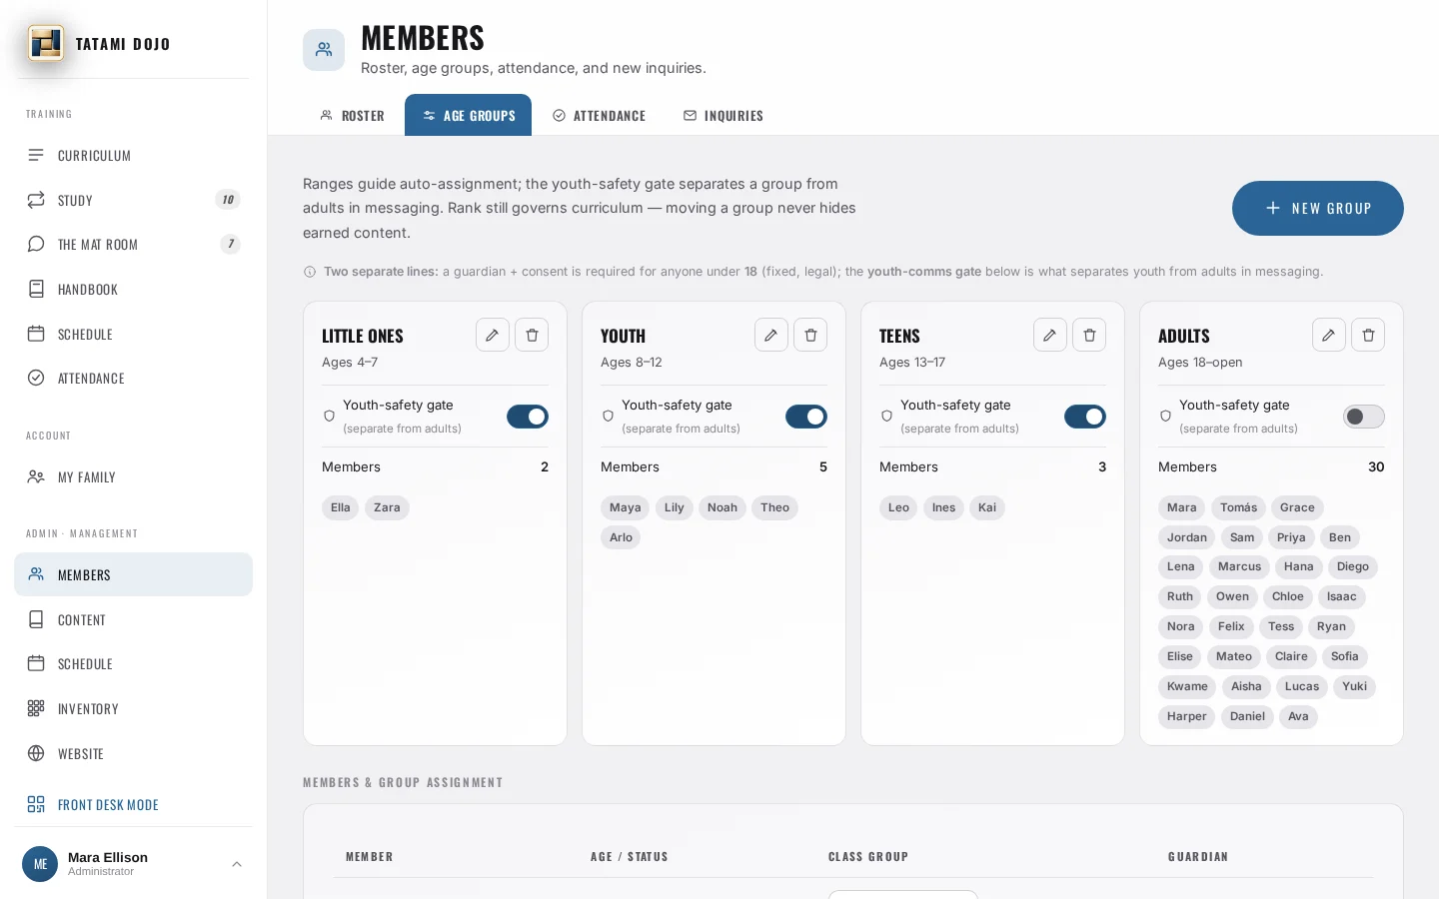
Task: Select the Age Groups tab
Action: 468,115
